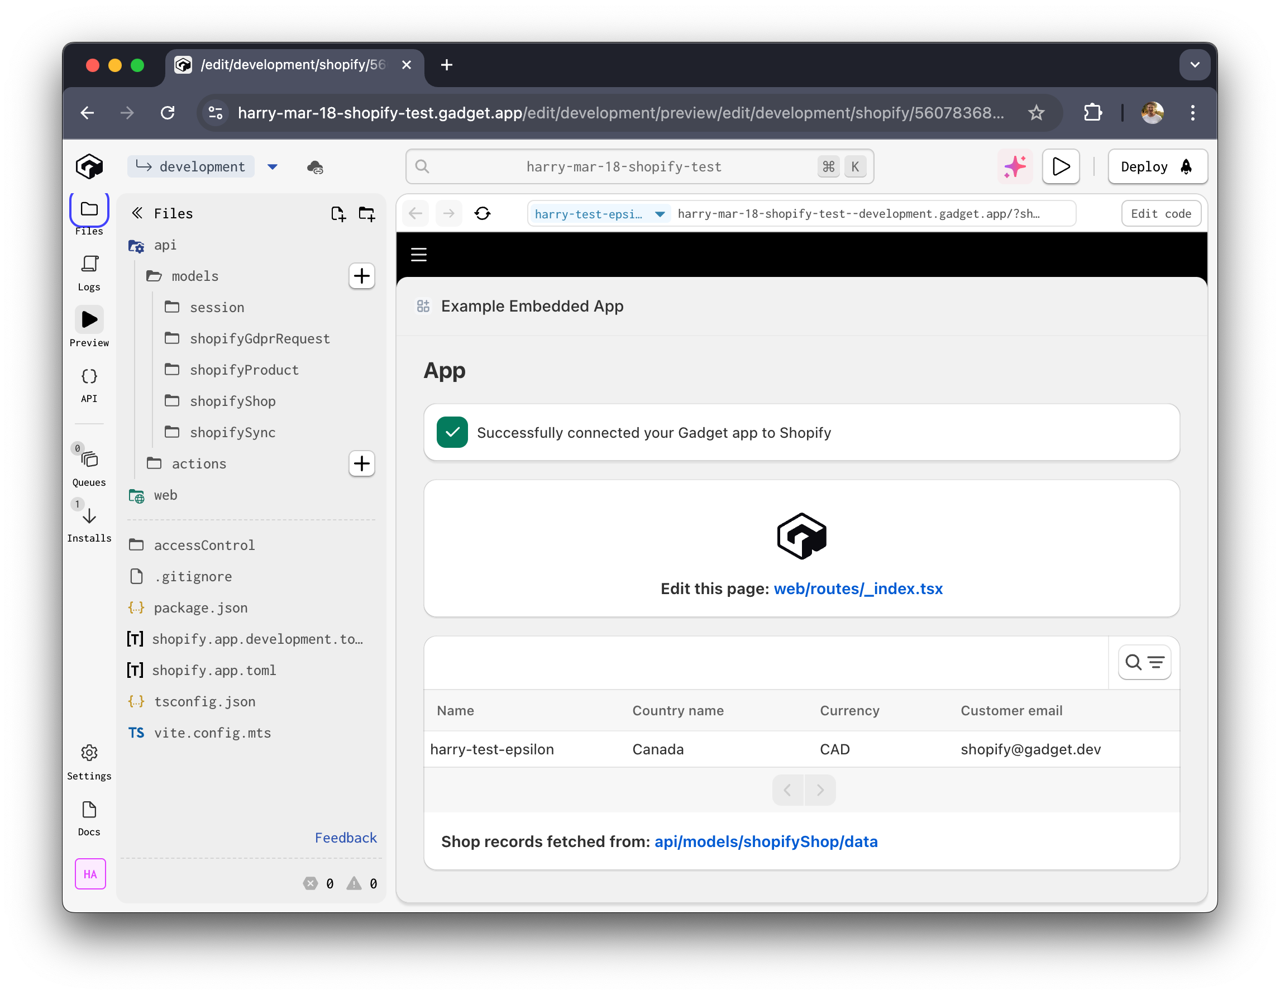Open the Logs panel
Viewport: 1280px width, 995px height.
tap(89, 272)
